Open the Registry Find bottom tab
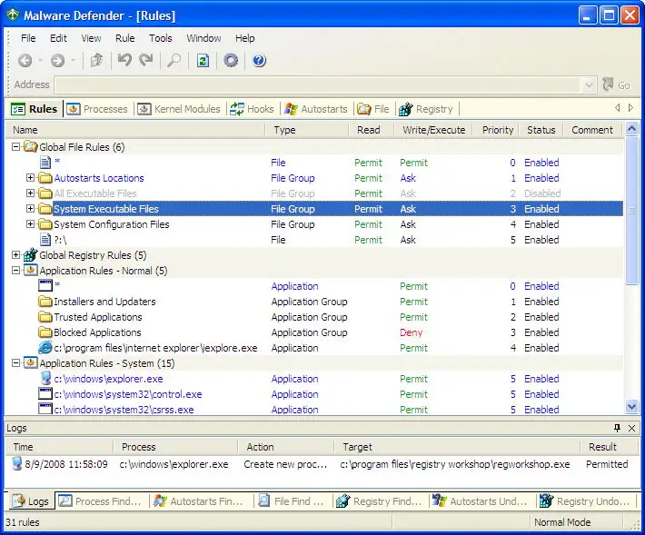 point(379,500)
